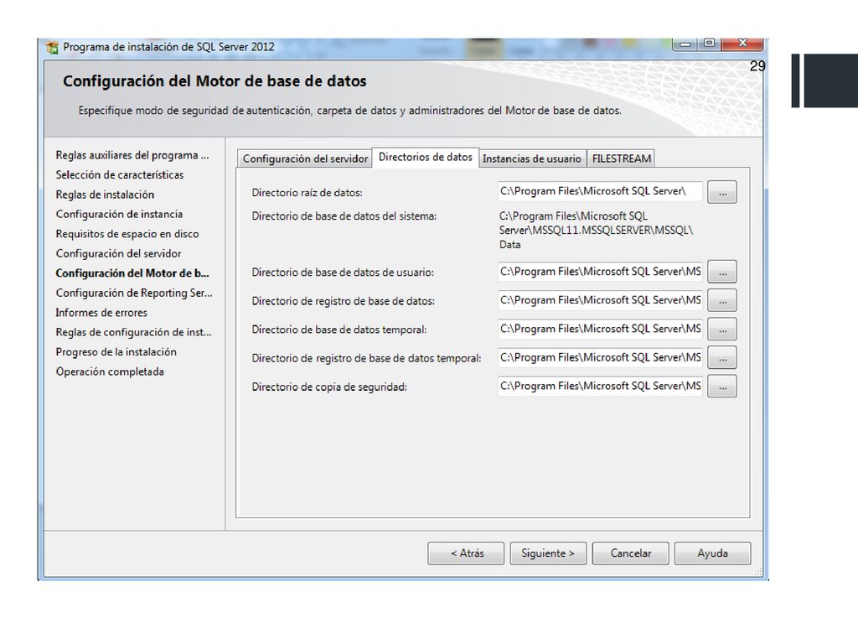Minimize the SQL Server setup window
This screenshot has width=858, height=644.
[x=685, y=44]
